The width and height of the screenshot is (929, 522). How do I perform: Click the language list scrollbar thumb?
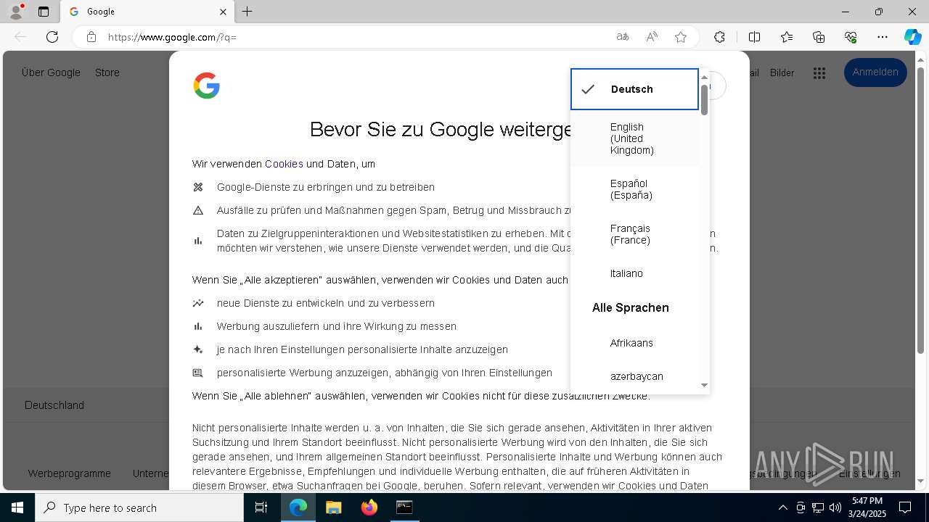click(704, 100)
